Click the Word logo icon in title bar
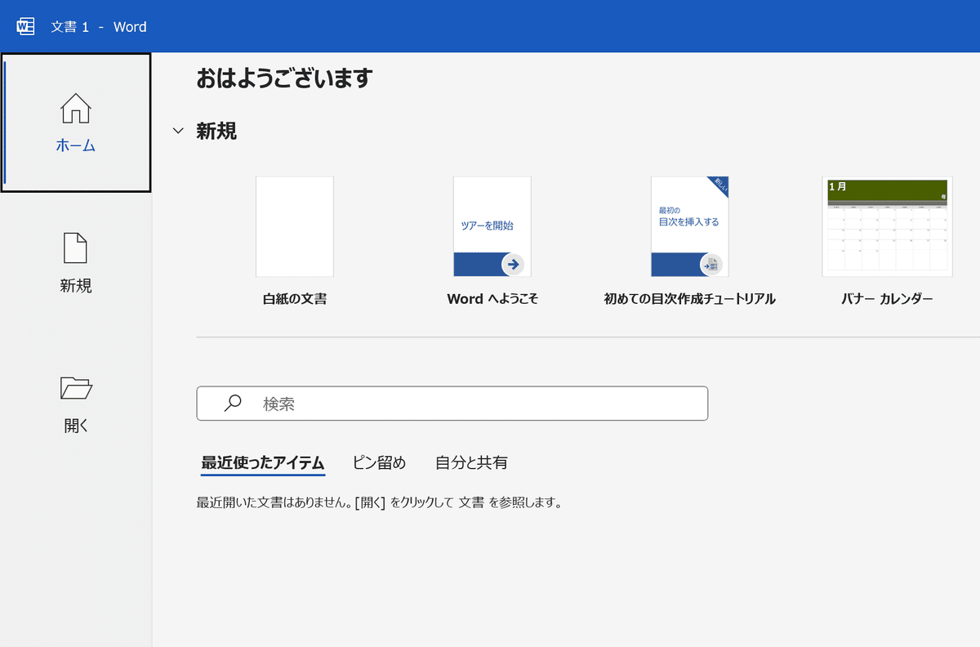This screenshot has width=980, height=647. coord(26,26)
